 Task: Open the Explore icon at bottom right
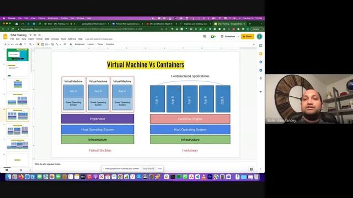click(x=252, y=169)
